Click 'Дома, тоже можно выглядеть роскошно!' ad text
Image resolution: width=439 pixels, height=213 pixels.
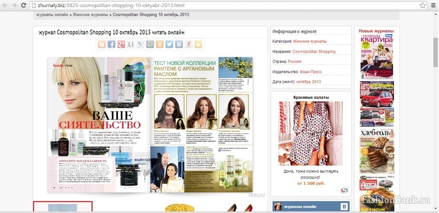[x=311, y=174]
